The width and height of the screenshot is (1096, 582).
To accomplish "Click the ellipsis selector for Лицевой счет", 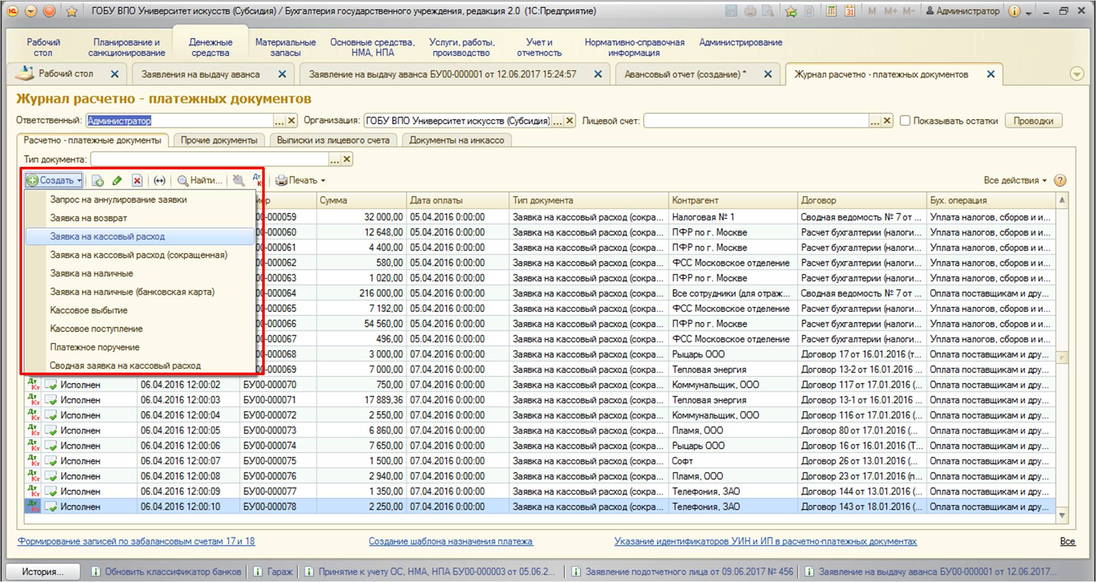I will (x=875, y=121).
